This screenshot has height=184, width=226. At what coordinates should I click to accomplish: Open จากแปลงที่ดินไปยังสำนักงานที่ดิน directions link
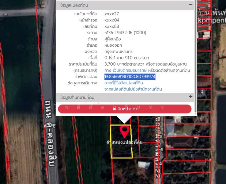click(133, 89)
